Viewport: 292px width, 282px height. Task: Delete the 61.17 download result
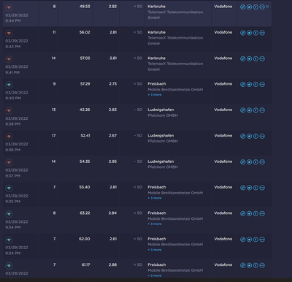tap(262, 265)
